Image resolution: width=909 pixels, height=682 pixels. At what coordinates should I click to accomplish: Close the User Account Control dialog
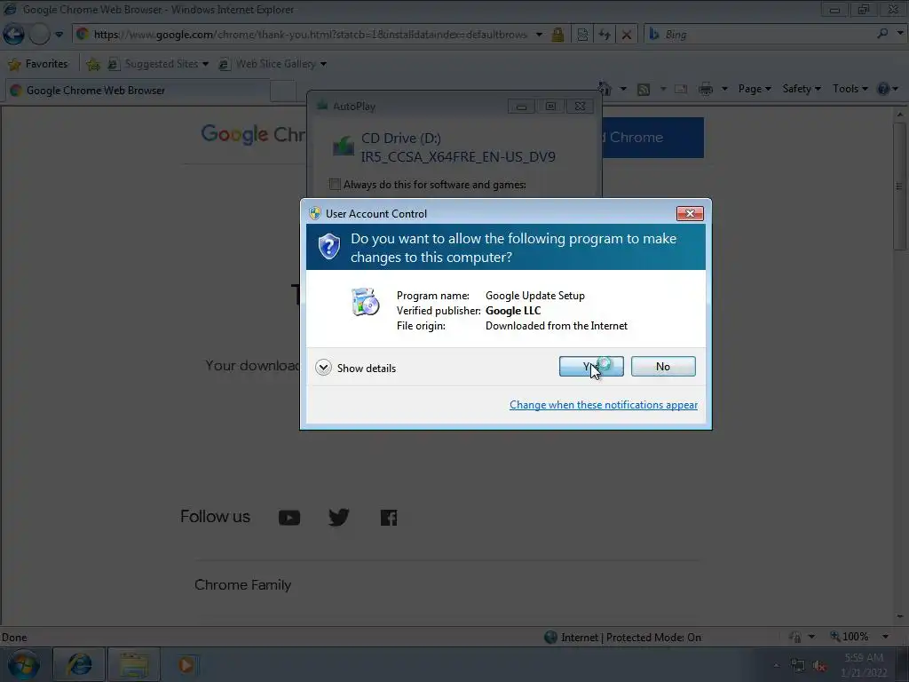tap(690, 213)
